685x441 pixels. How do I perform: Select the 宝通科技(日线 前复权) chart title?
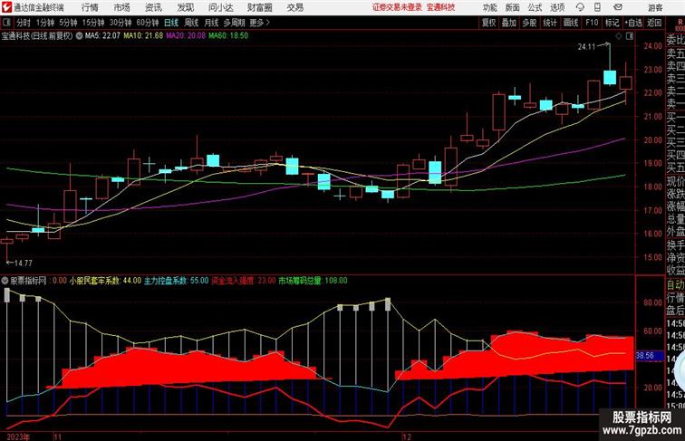pyautogui.click(x=36, y=36)
